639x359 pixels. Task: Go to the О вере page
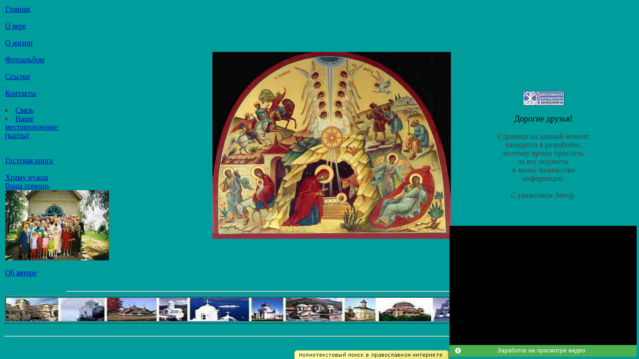(15, 26)
